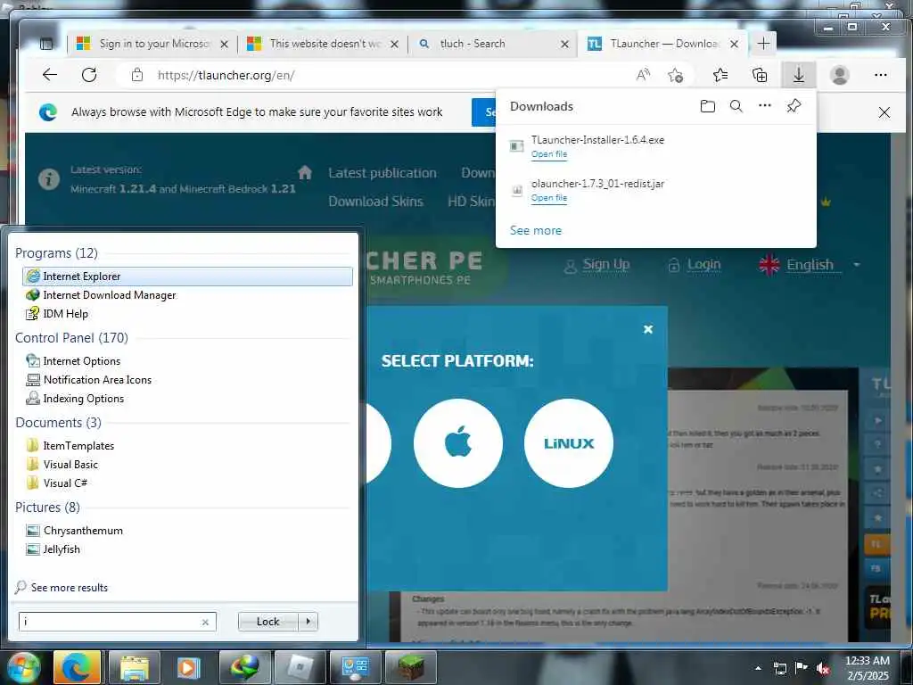Go to TLauncher home icon
Screen dimensions: 913x685
pyautogui.click(x=305, y=172)
